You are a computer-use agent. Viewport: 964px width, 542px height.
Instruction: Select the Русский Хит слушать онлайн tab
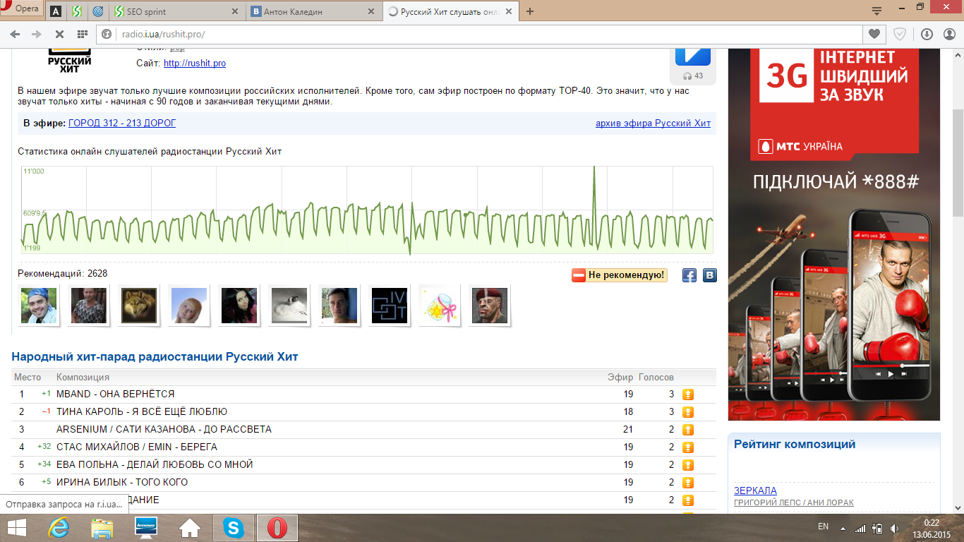tap(450, 11)
